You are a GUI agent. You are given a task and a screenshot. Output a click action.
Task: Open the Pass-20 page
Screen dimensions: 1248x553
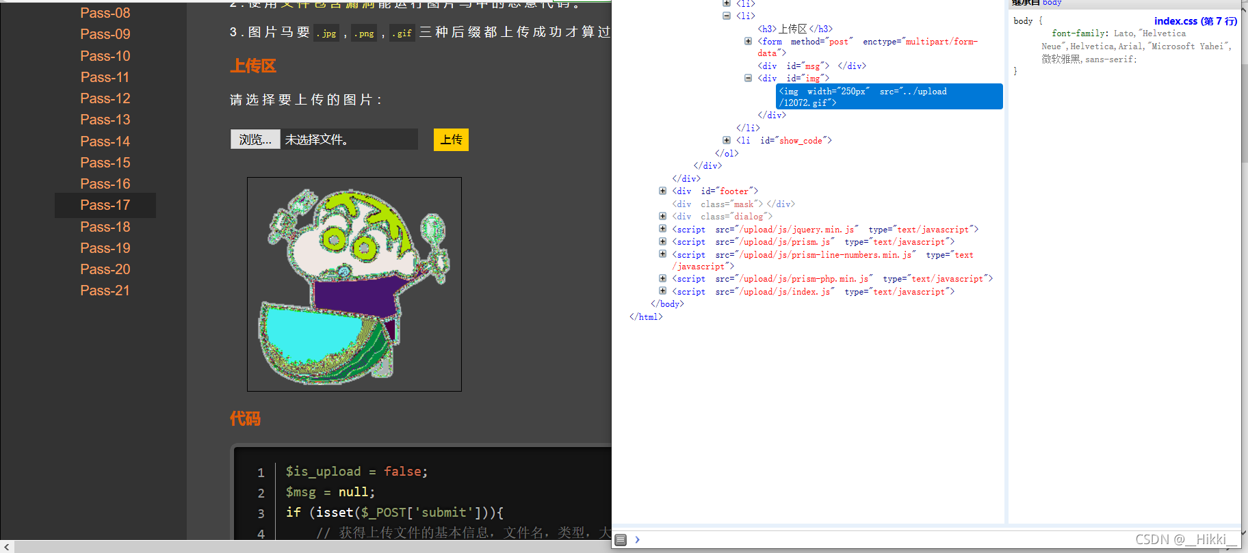105,269
